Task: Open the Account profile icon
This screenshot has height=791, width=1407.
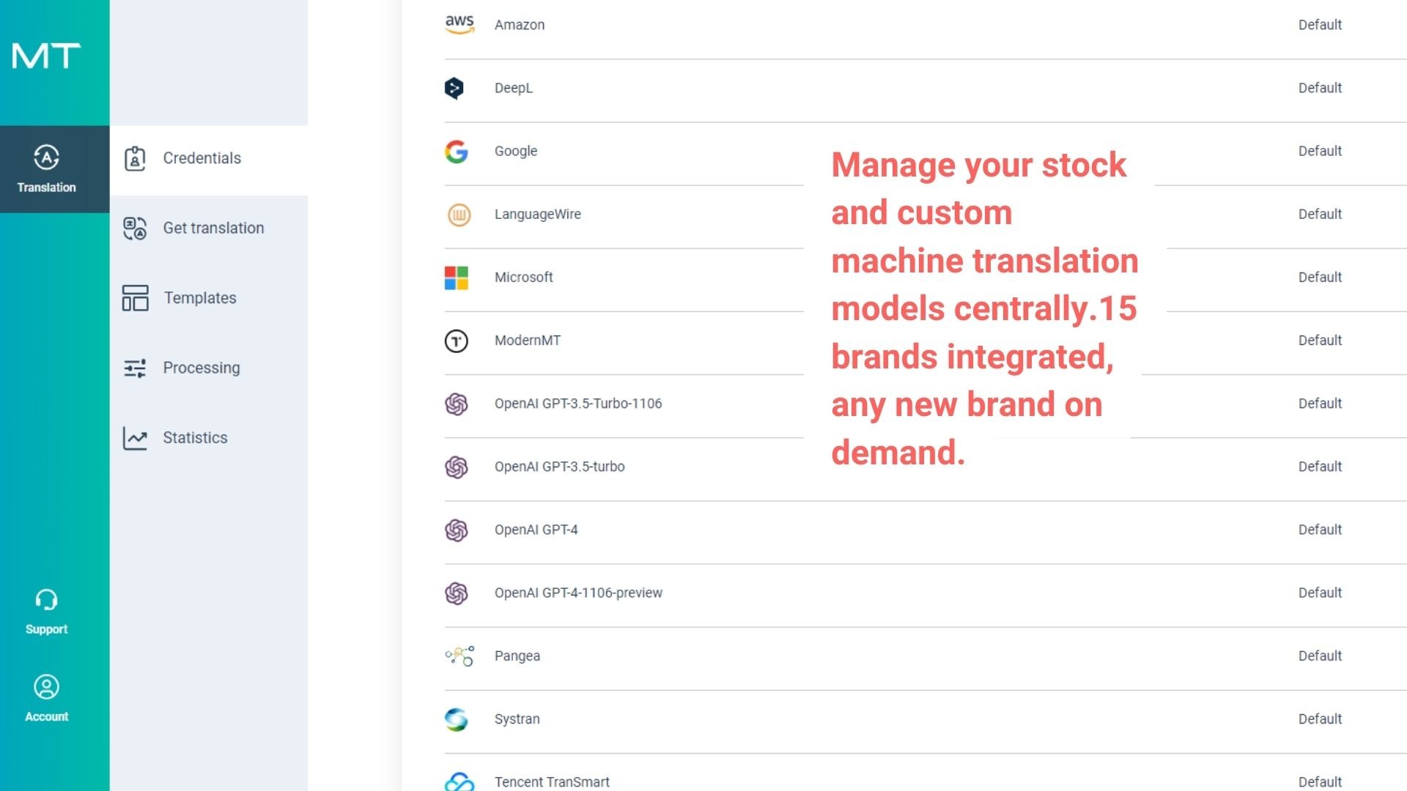Action: pyautogui.click(x=46, y=687)
